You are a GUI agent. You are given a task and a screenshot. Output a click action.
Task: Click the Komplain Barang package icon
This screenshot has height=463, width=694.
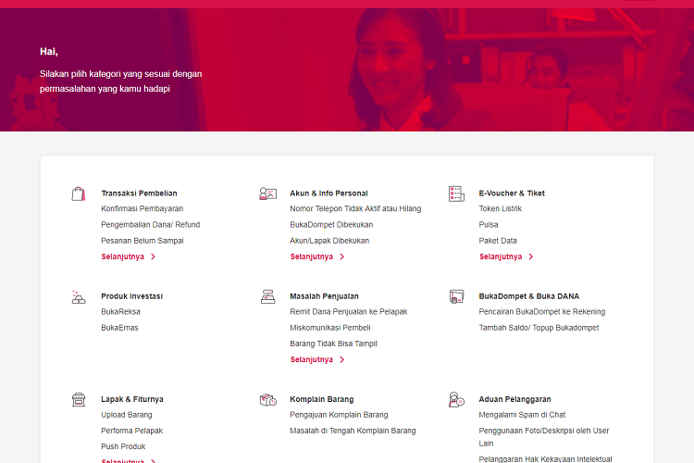point(267,400)
